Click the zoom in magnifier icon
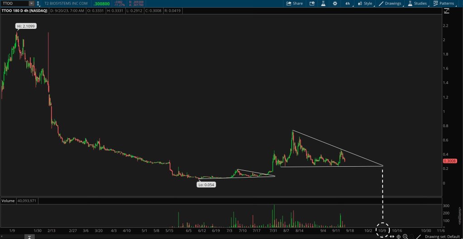463x239 pixels. point(406,236)
